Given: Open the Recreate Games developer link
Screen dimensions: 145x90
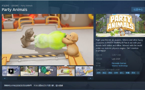Looking at the screenshot, I should click(119, 63).
